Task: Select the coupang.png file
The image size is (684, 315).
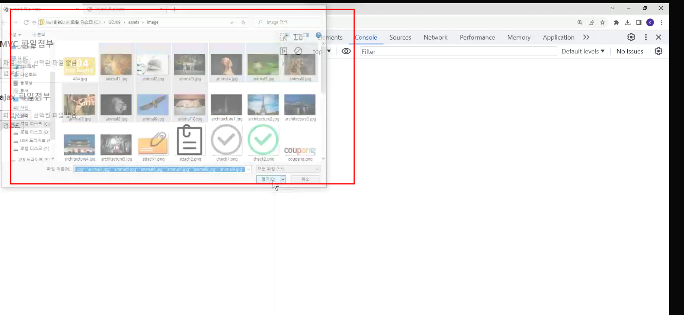Action: pos(300,151)
